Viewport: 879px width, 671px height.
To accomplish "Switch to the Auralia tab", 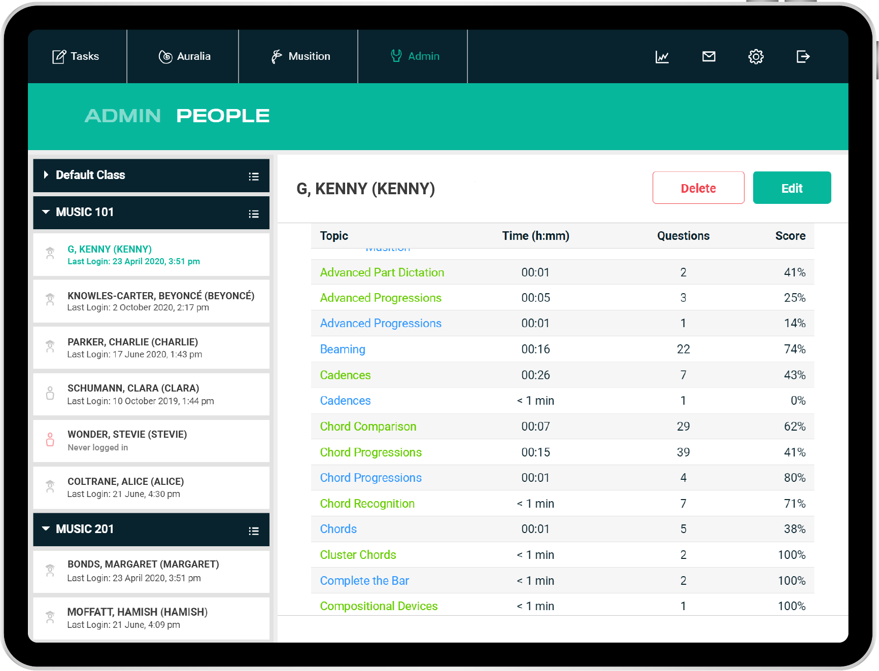I will point(184,56).
